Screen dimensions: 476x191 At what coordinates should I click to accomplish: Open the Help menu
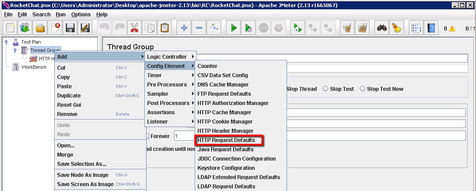click(102, 14)
